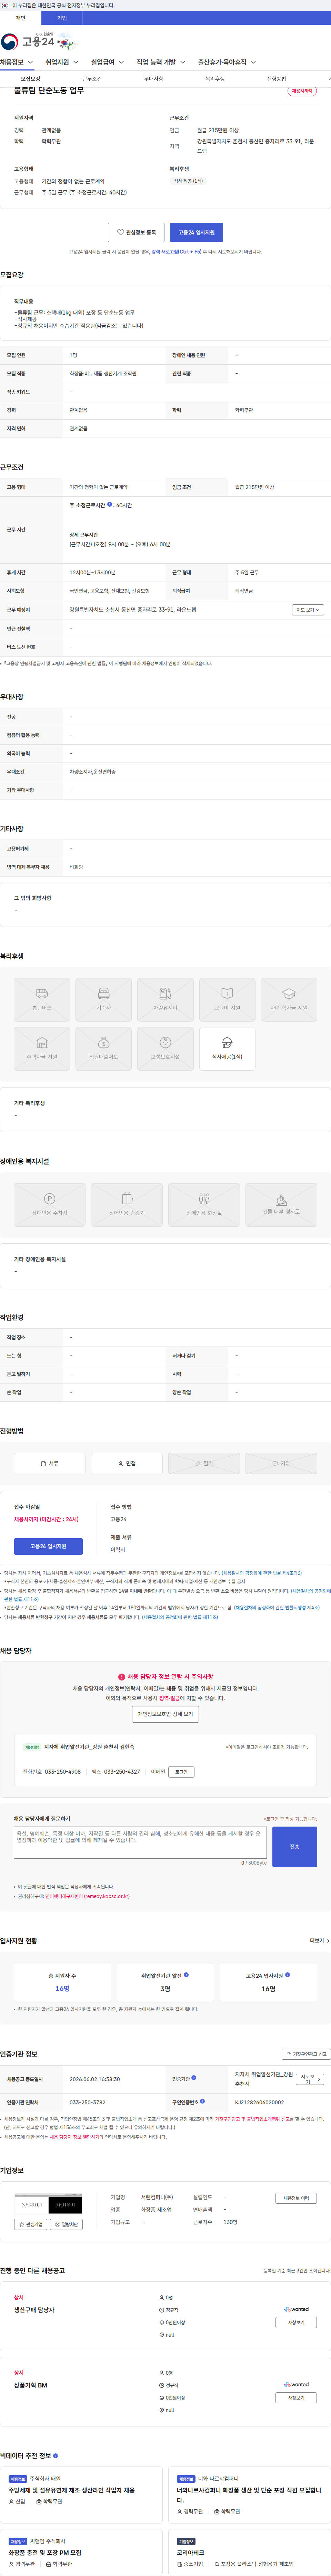Select the 서류 screening method
Viewport: 331px width, 2576px height.
tap(50, 1463)
